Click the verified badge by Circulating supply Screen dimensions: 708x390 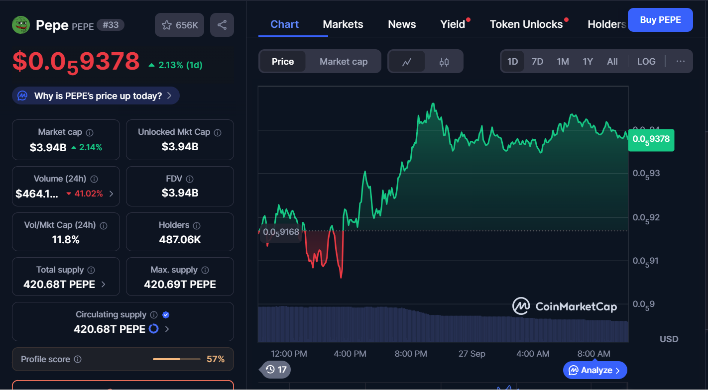[166, 315]
